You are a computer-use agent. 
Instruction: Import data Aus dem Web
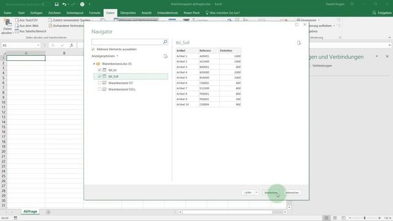[x=27, y=26]
